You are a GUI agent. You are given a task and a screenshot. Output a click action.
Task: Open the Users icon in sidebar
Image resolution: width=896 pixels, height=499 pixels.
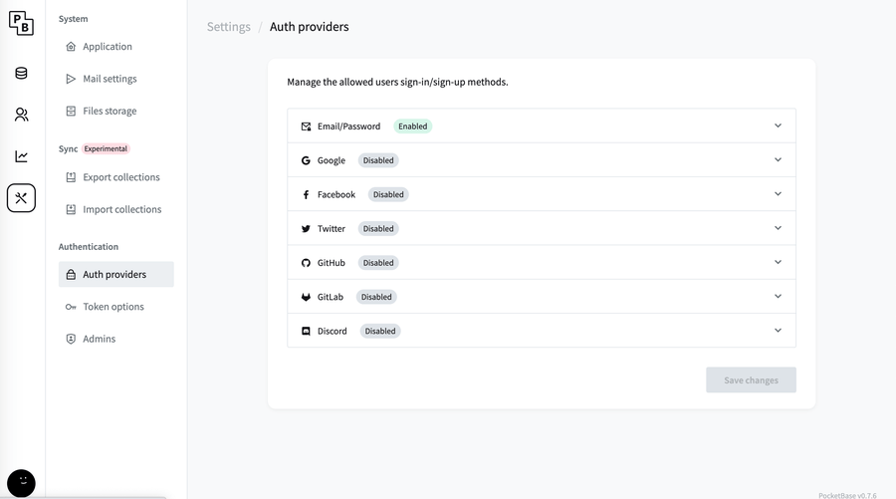tap(21, 115)
